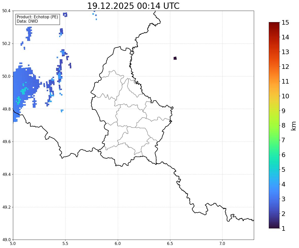The width and height of the screenshot is (299, 248).
Task: Click colorbar label 5
Action: 284,169
